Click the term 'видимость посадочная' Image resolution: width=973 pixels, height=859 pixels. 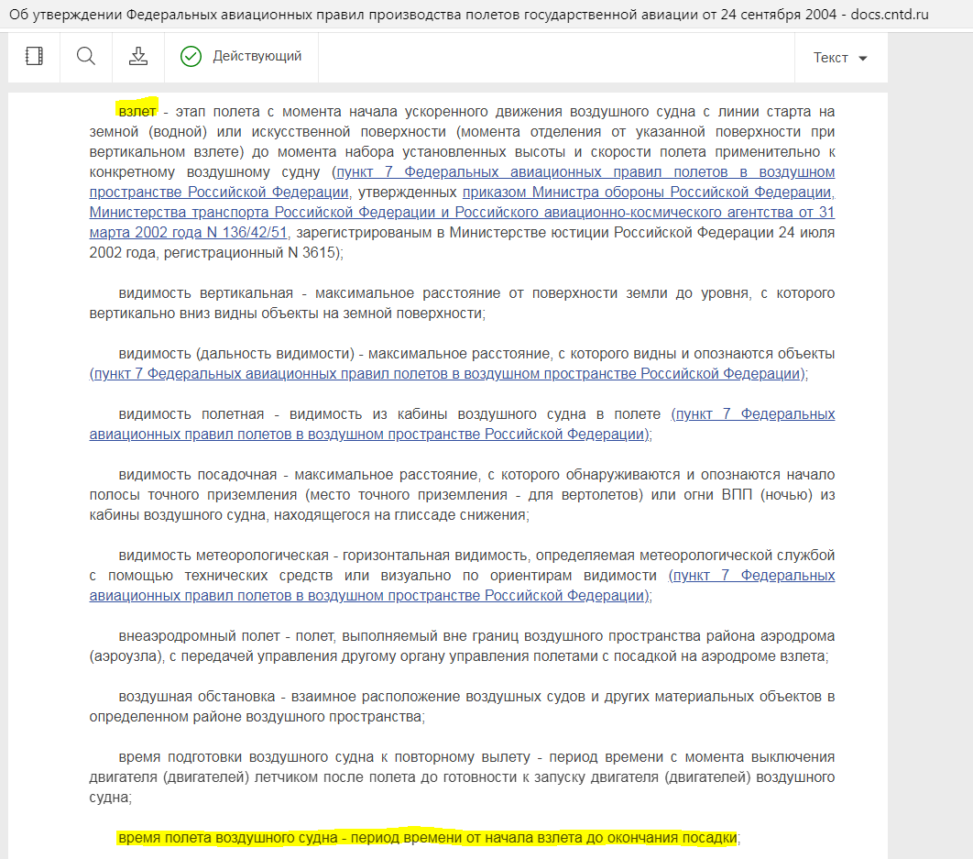tap(197, 475)
